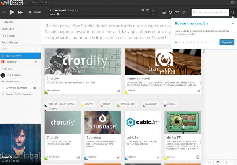Image resolution: width=237 pixels, height=165 pixels.
Task: Skip to the next track
Action: pyautogui.click(x=20, y=12)
